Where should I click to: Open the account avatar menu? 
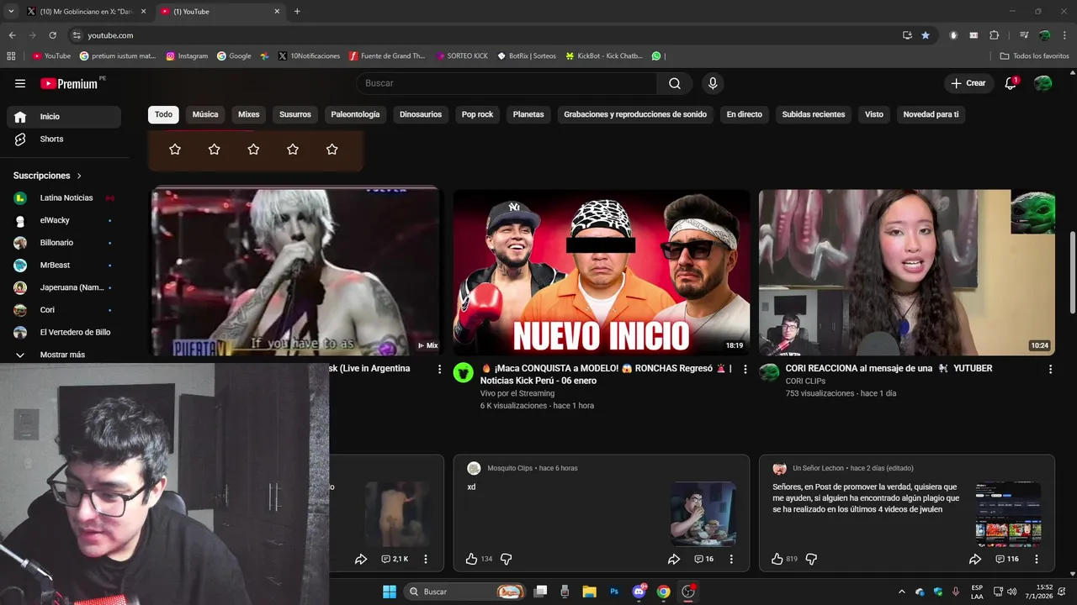[1043, 83]
